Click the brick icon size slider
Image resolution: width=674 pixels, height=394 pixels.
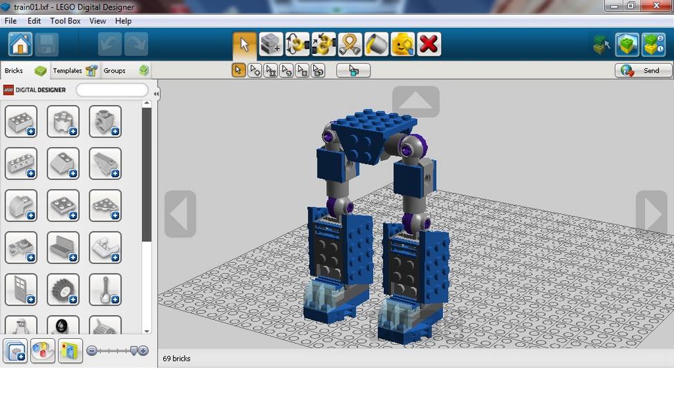(117, 351)
